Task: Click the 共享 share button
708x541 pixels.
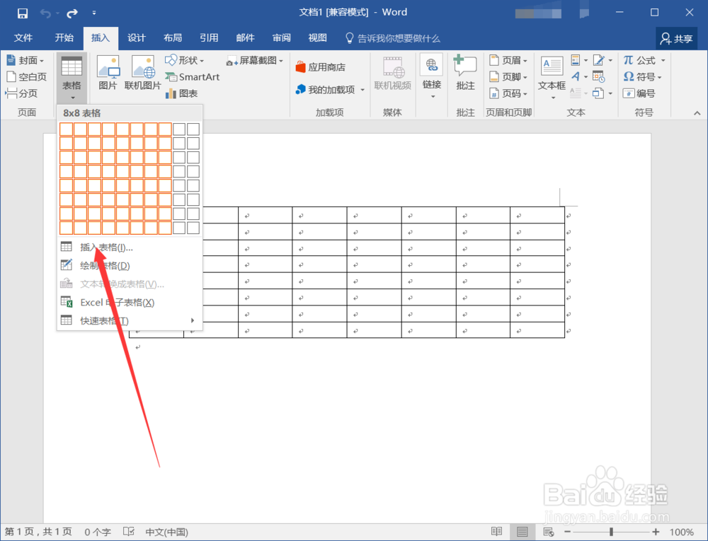Action: [676, 39]
